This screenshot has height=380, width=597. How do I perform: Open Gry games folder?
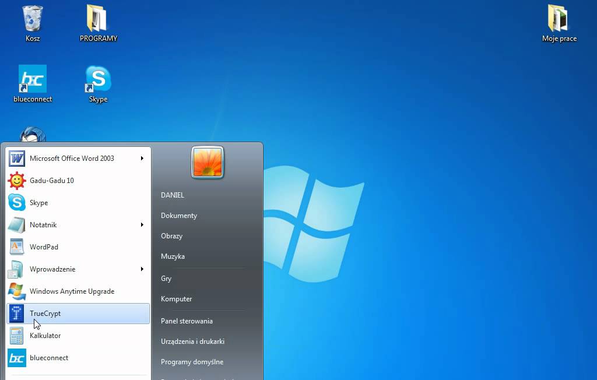click(x=166, y=279)
